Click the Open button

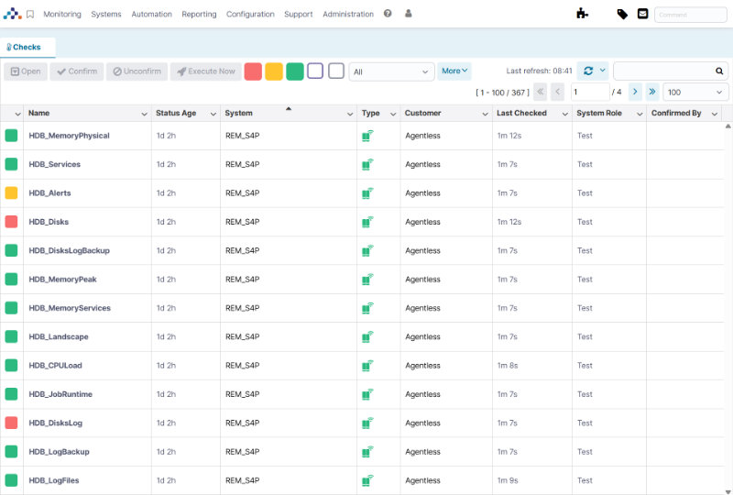(x=26, y=71)
